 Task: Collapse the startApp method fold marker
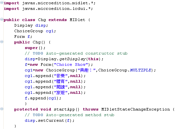[x=2, y=109]
